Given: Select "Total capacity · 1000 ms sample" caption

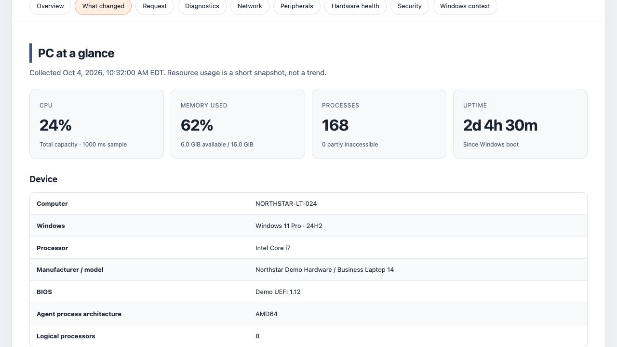Looking at the screenshot, I should click(83, 145).
